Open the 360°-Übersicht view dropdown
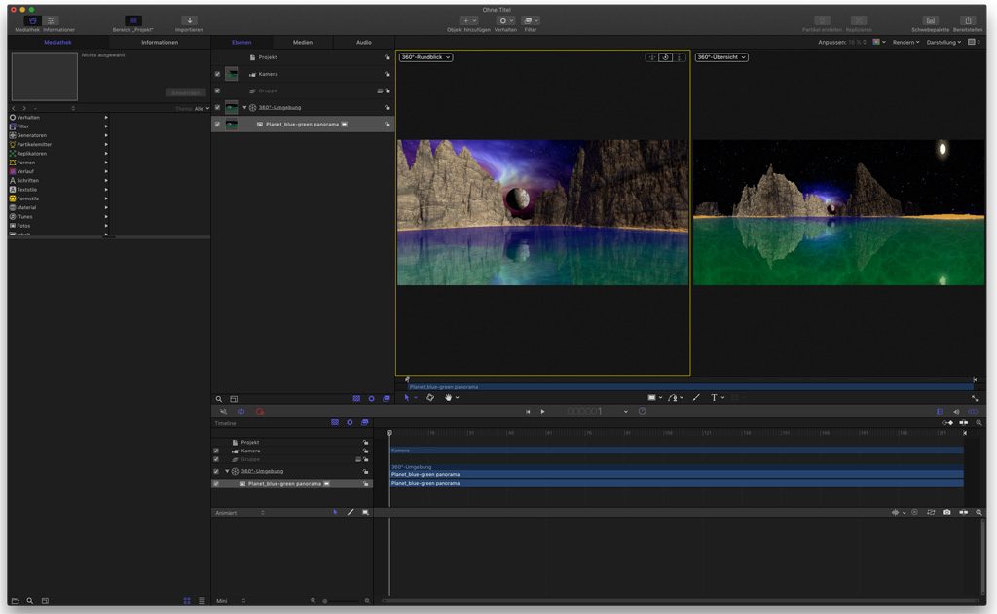The width and height of the screenshot is (997, 614). 721,57
